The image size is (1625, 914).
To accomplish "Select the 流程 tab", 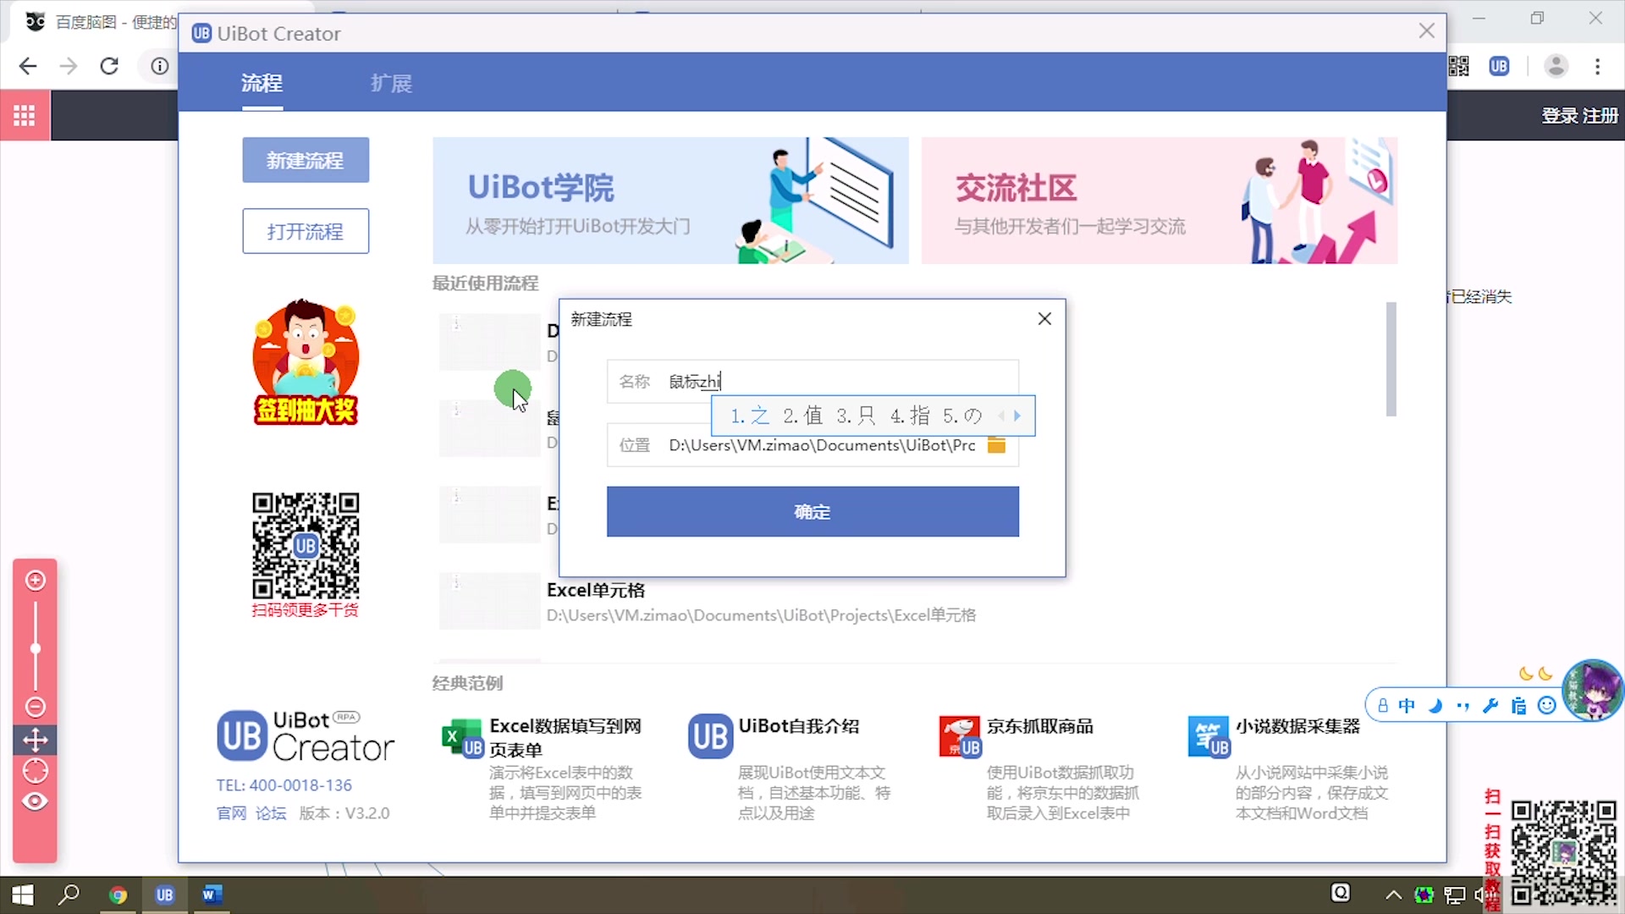I will 262,83.
